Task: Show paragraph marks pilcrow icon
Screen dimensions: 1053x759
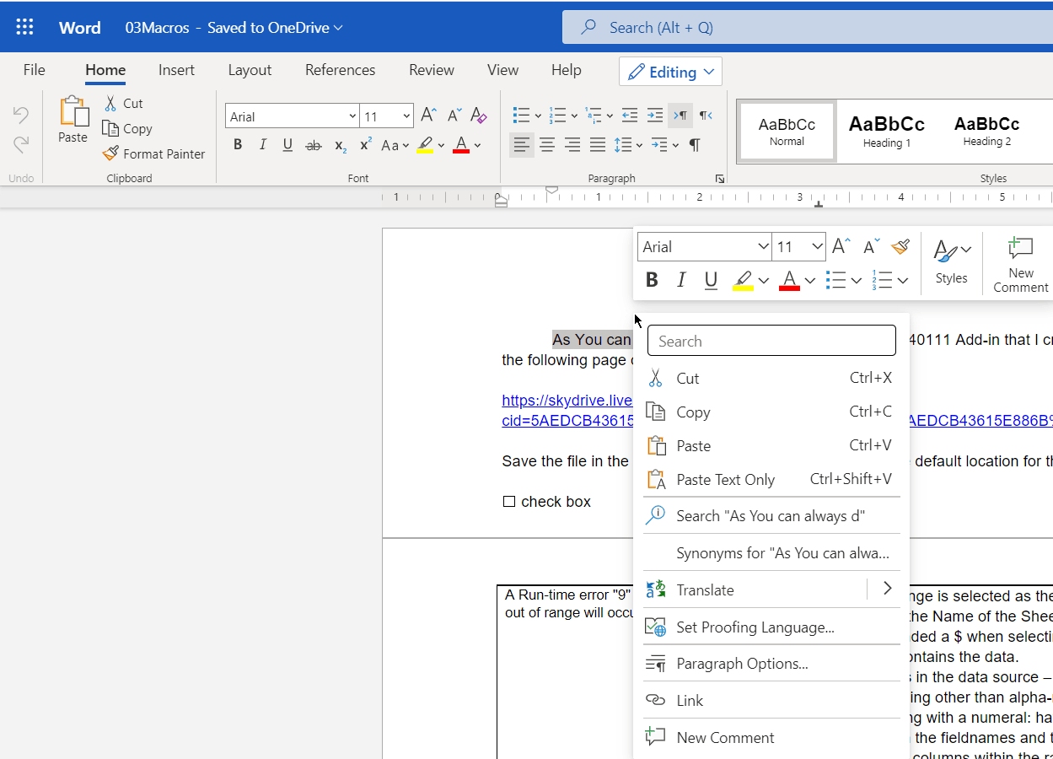Action: tap(694, 145)
